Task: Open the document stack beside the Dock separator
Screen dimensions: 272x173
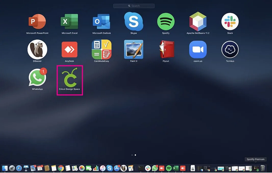Action: 193,168
